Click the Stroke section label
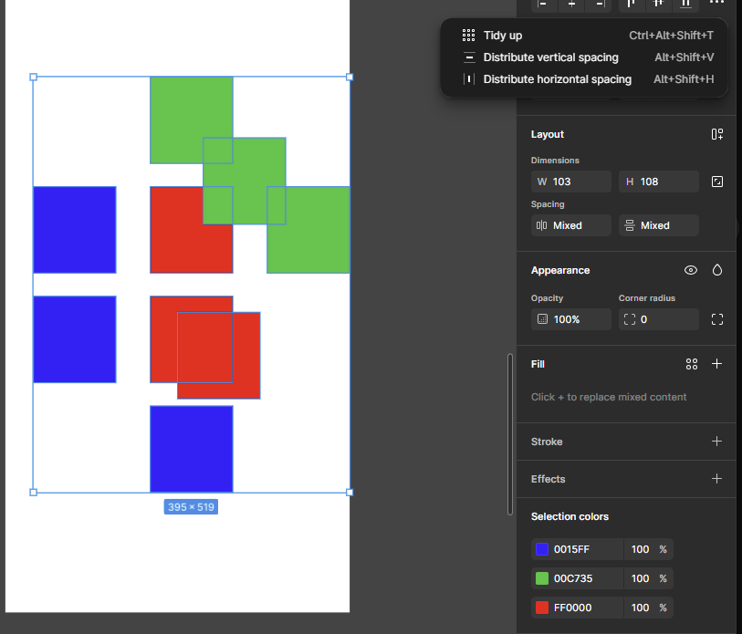This screenshot has width=742, height=634. [x=547, y=442]
